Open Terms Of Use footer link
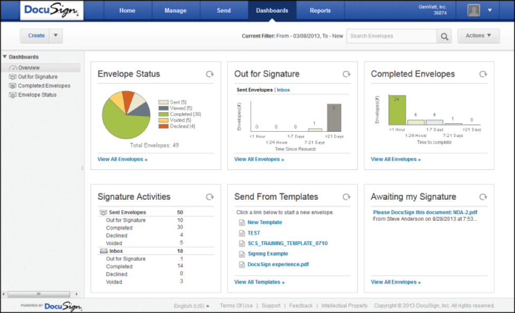 tap(236, 306)
